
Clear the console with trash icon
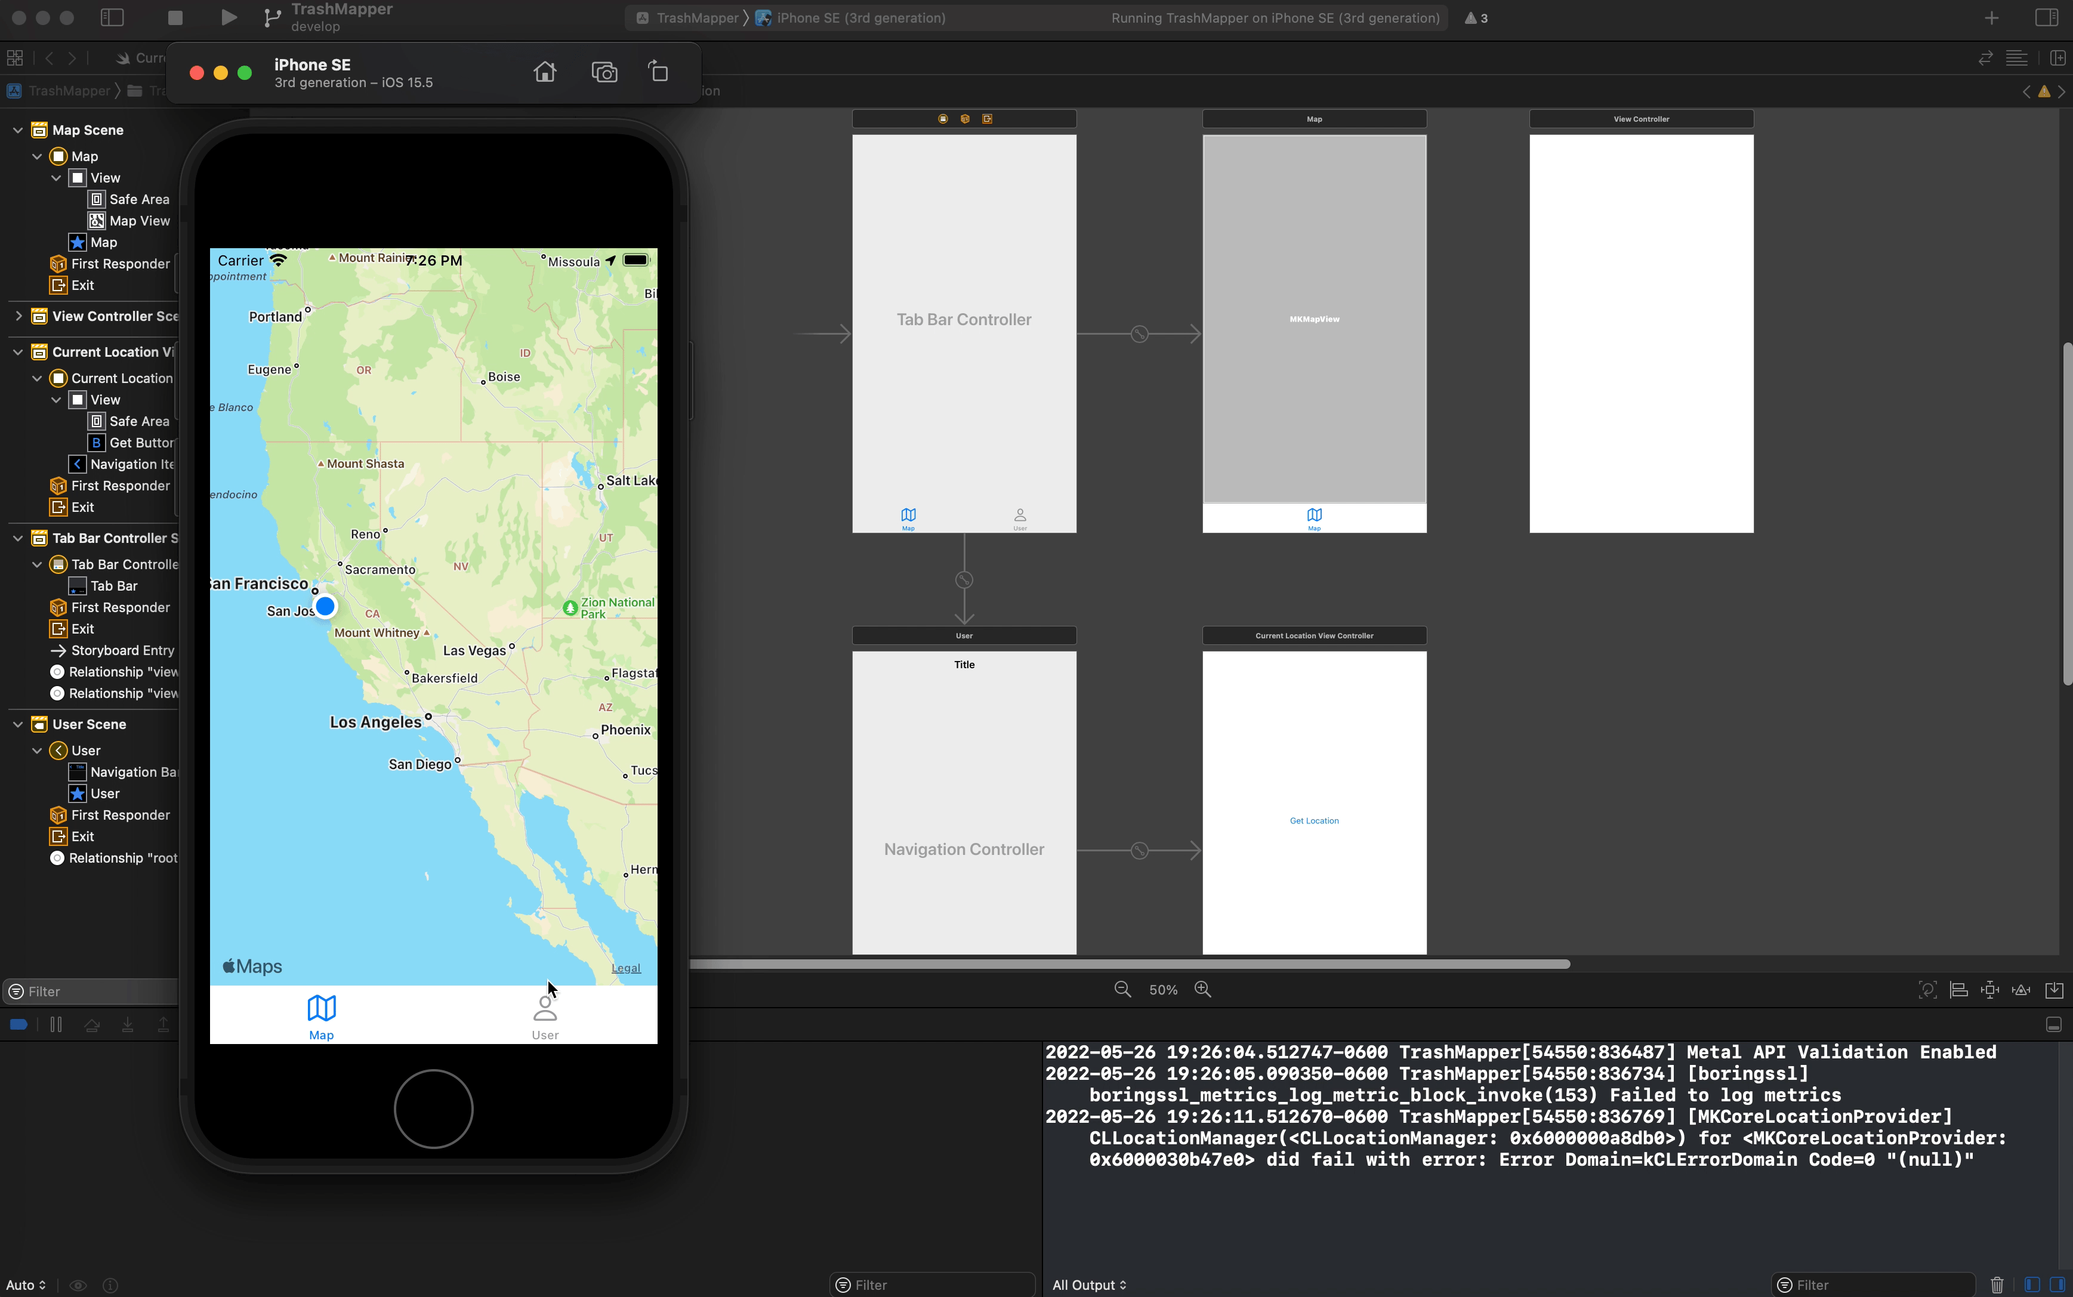(x=1997, y=1285)
